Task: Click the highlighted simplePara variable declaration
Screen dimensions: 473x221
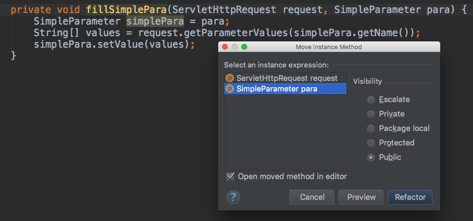Action: click(155, 22)
